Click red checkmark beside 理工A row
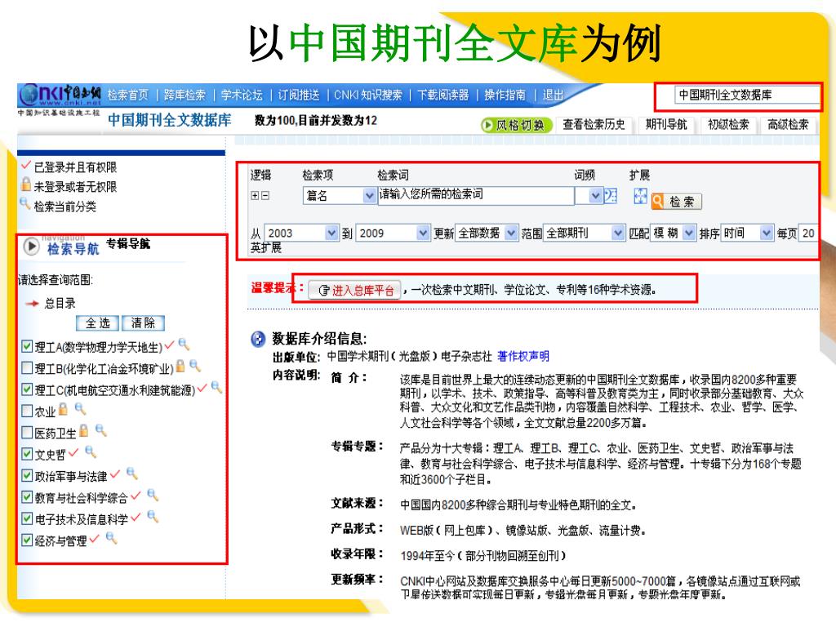The width and height of the screenshot is (836, 627). pos(170,345)
